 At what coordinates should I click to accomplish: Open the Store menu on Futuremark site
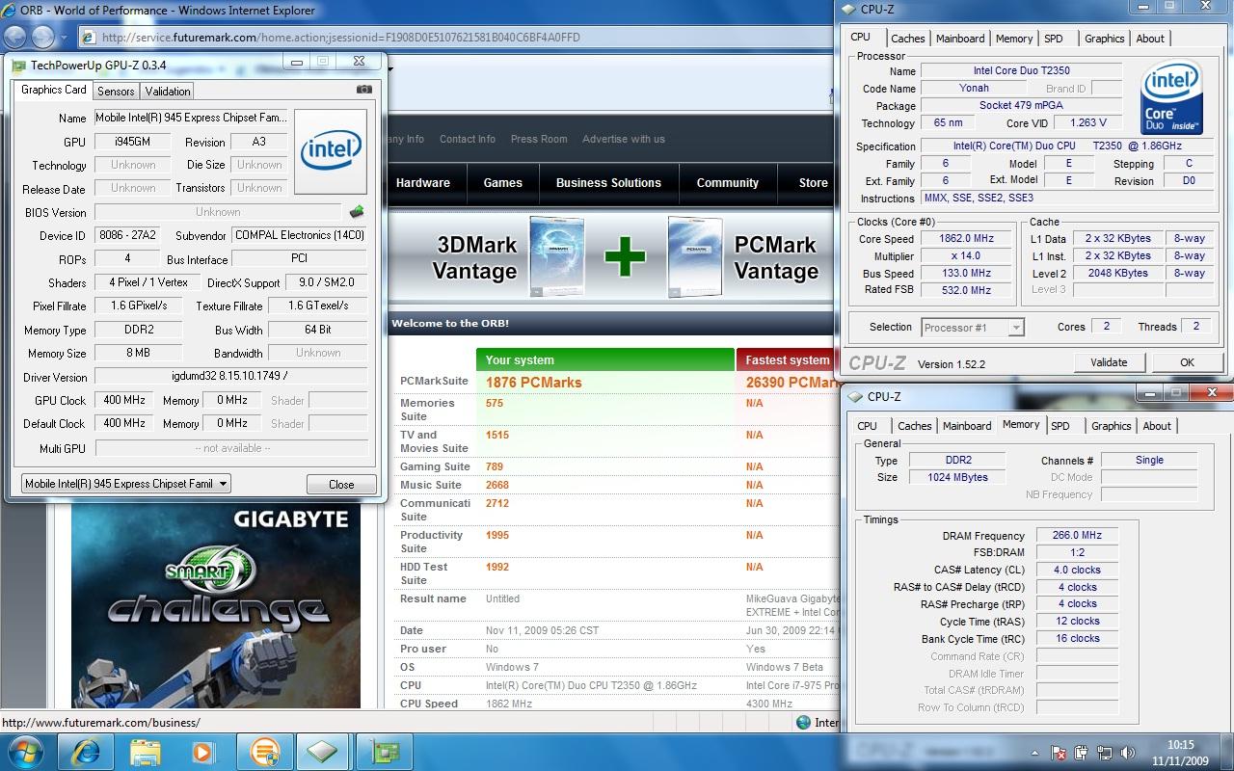tap(813, 183)
